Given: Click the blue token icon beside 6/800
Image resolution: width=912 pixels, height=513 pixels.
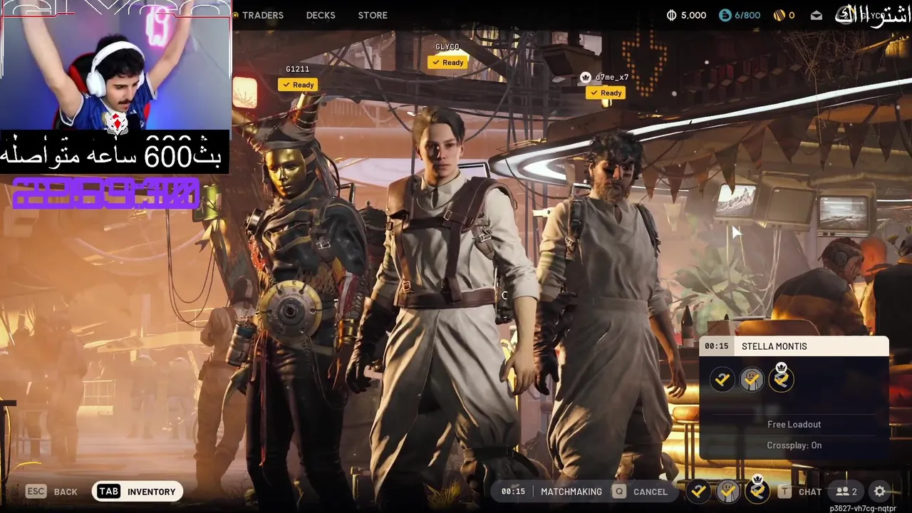Looking at the screenshot, I should pyautogui.click(x=725, y=15).
